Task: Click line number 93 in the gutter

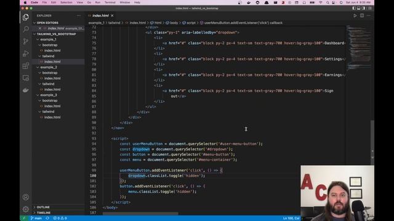Action: [94, 139]
